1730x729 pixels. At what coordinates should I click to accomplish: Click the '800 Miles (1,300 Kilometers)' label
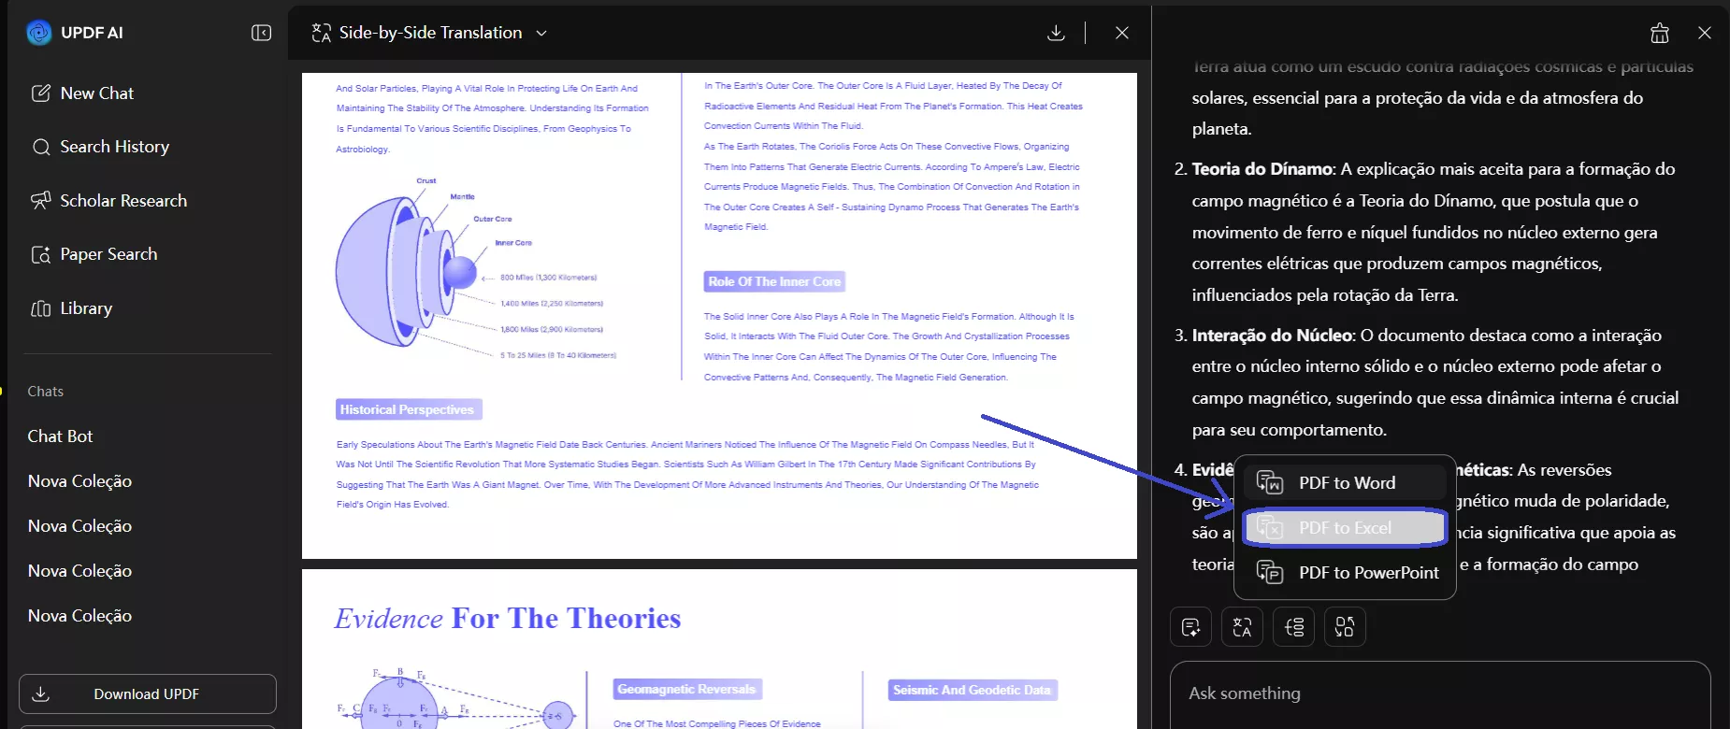549,278
